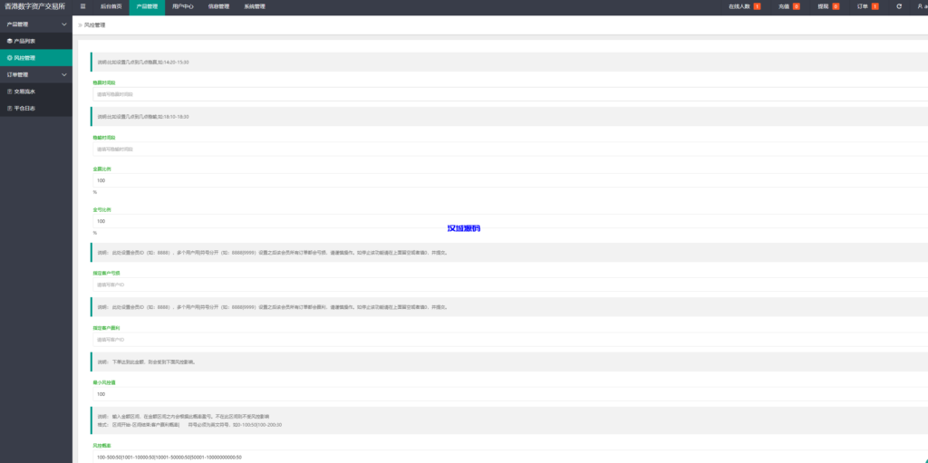Collapse the 订单管理 sidebar group
928x463 pixels.
63,74
